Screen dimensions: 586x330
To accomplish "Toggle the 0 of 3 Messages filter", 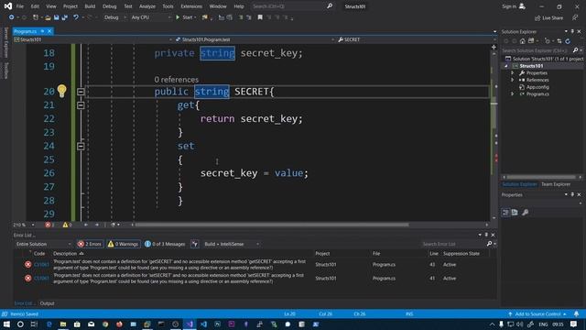I will pos(165,245).
